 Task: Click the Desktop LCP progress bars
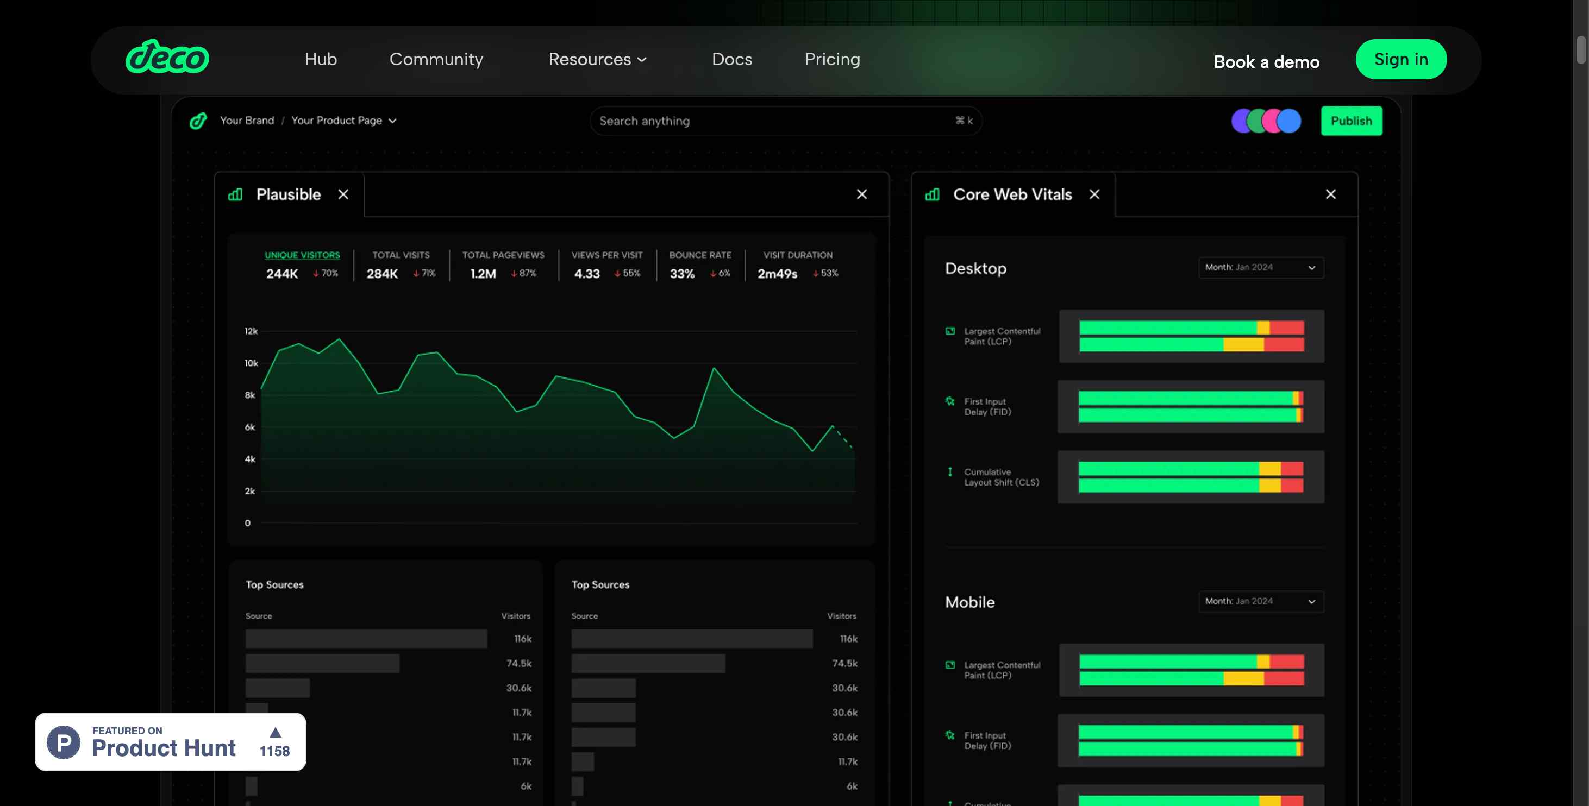pos(1191,336)
